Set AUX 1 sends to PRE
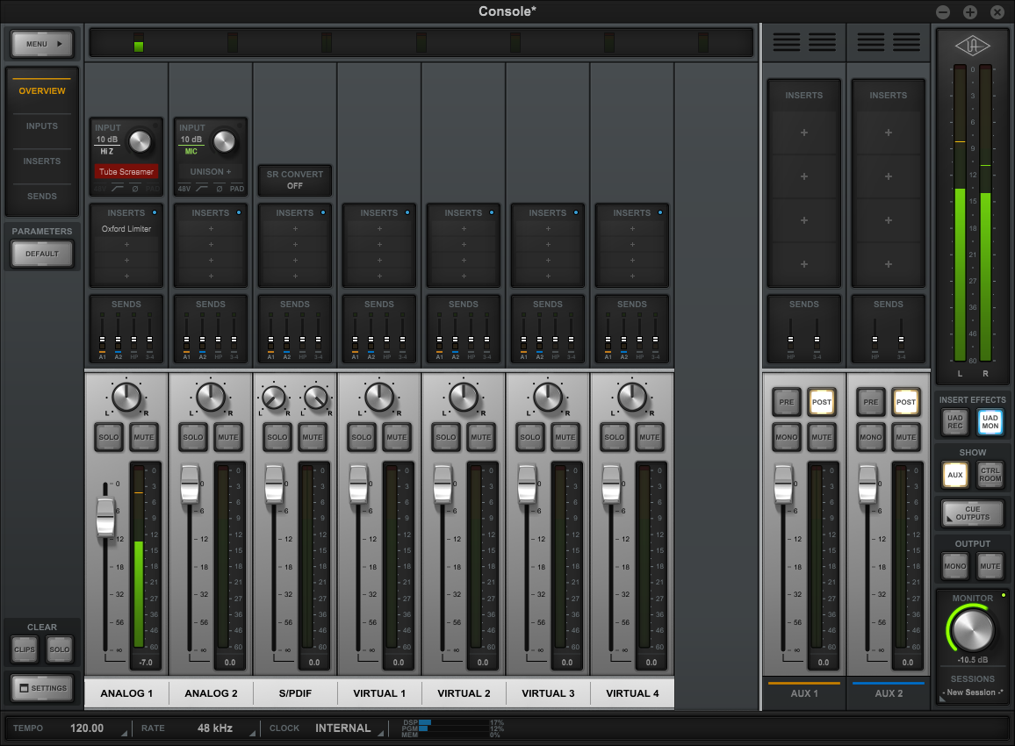 click(787, 403)
